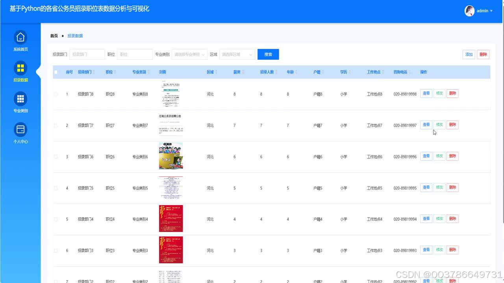This screenshot has width=504, height=283.
Task: Open 公务员招聘公告 cover in row 2
Action: click(x=171, y=126)
